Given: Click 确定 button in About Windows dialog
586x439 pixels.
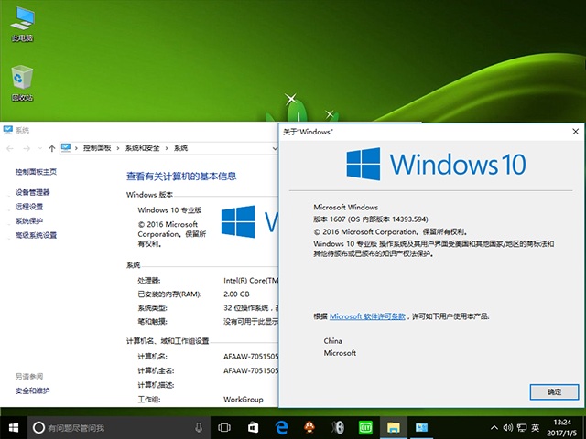Looking at the screenshot, I should coord(554,391).
